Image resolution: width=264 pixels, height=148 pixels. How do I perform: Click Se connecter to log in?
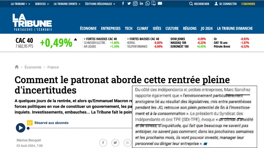[x=226, y=4]
